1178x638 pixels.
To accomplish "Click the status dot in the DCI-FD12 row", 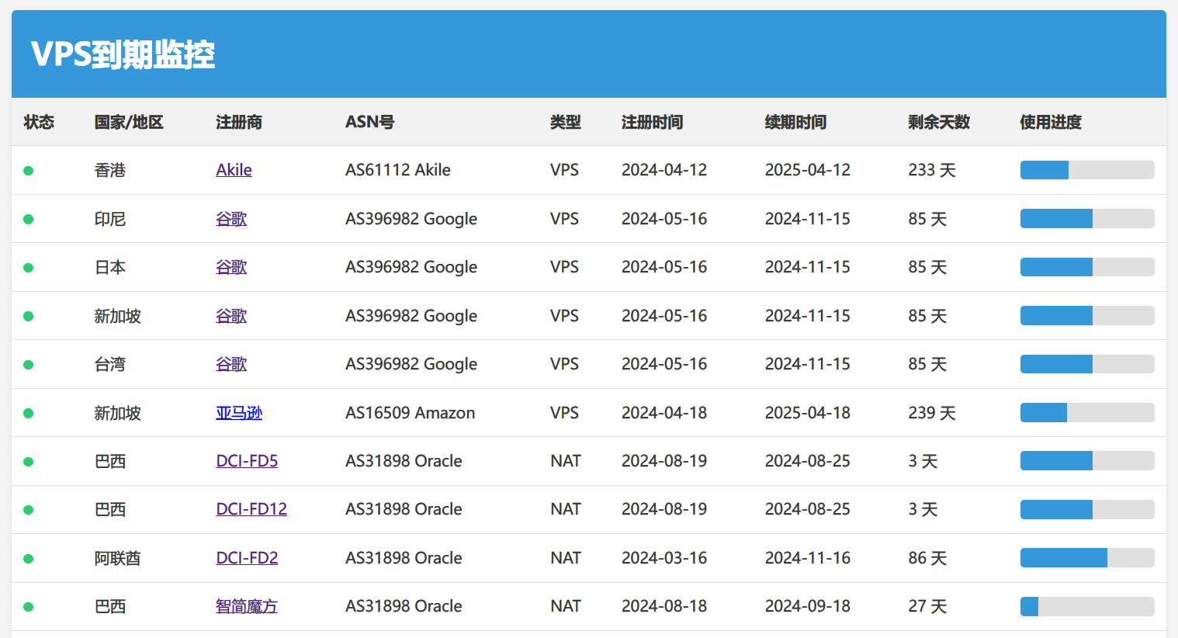I will pyautogui.click(x=29, y=510).
